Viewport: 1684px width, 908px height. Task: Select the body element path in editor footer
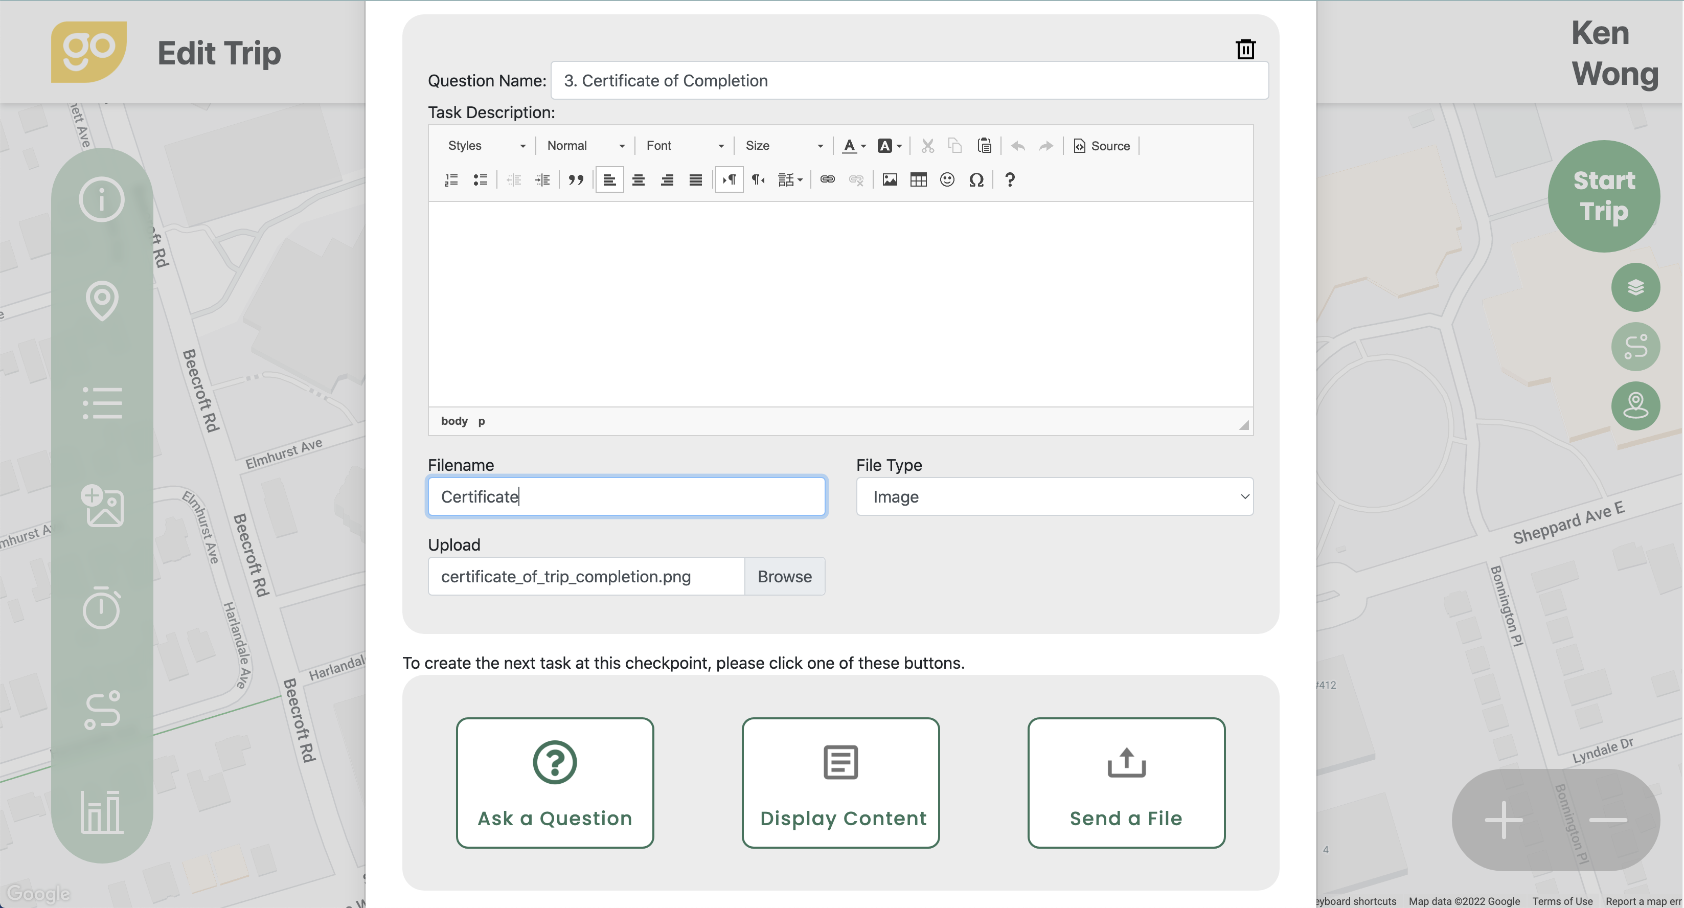[x=454, y=421]
